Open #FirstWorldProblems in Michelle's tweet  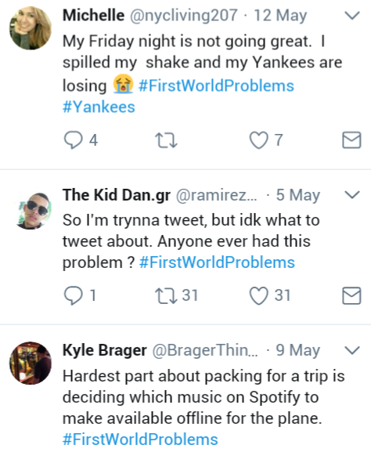(216, 85)
